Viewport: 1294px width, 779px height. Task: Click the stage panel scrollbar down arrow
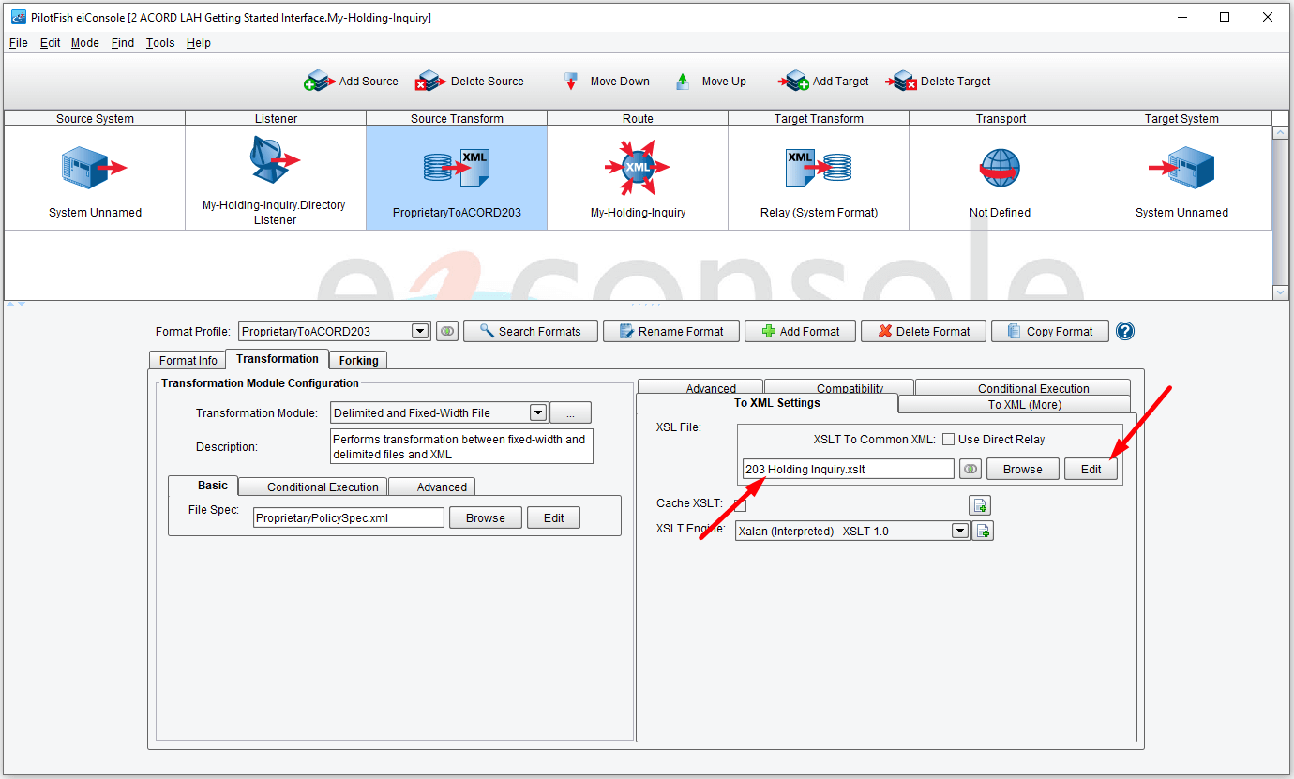1281,292
